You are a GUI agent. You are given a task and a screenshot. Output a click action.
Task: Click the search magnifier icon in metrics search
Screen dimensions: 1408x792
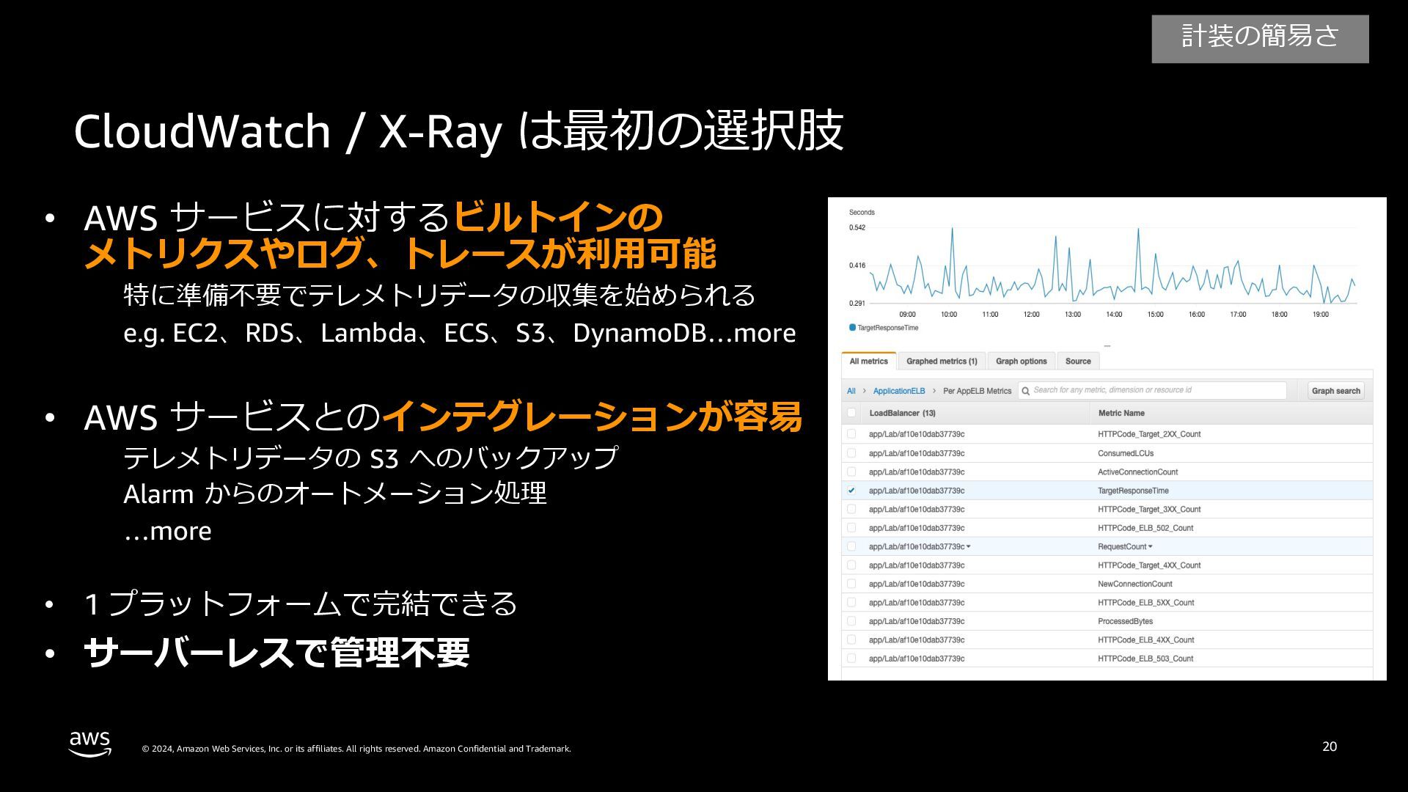(x=1026, y=391)
